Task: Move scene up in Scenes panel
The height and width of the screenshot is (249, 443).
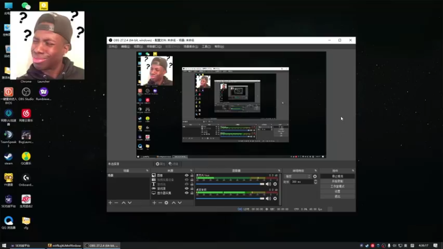Action: [x=123, y=203]
